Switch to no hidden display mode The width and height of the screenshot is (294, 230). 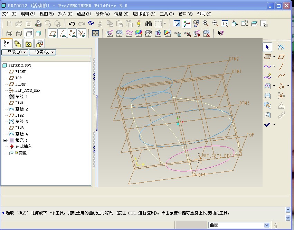point(29,34)
